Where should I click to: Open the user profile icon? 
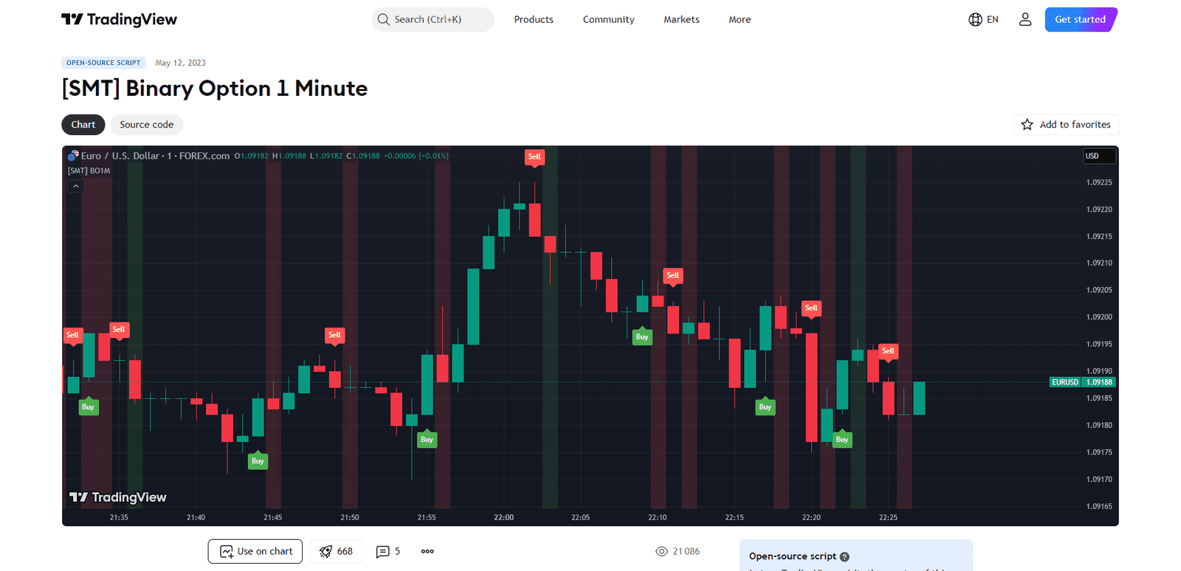(x=1025, y=19)
